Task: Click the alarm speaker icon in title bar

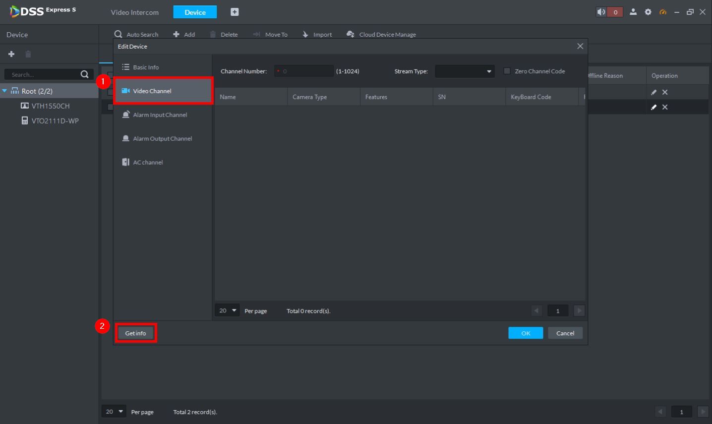Action: (x=601, y=12)
